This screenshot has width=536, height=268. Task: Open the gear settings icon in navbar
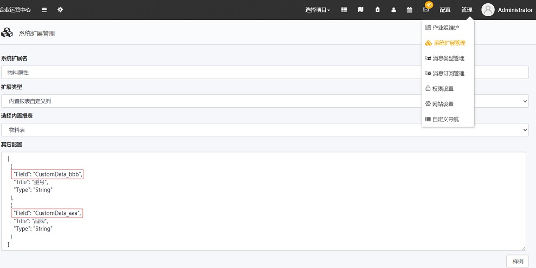pyautogui.click(x=60, y=10)
